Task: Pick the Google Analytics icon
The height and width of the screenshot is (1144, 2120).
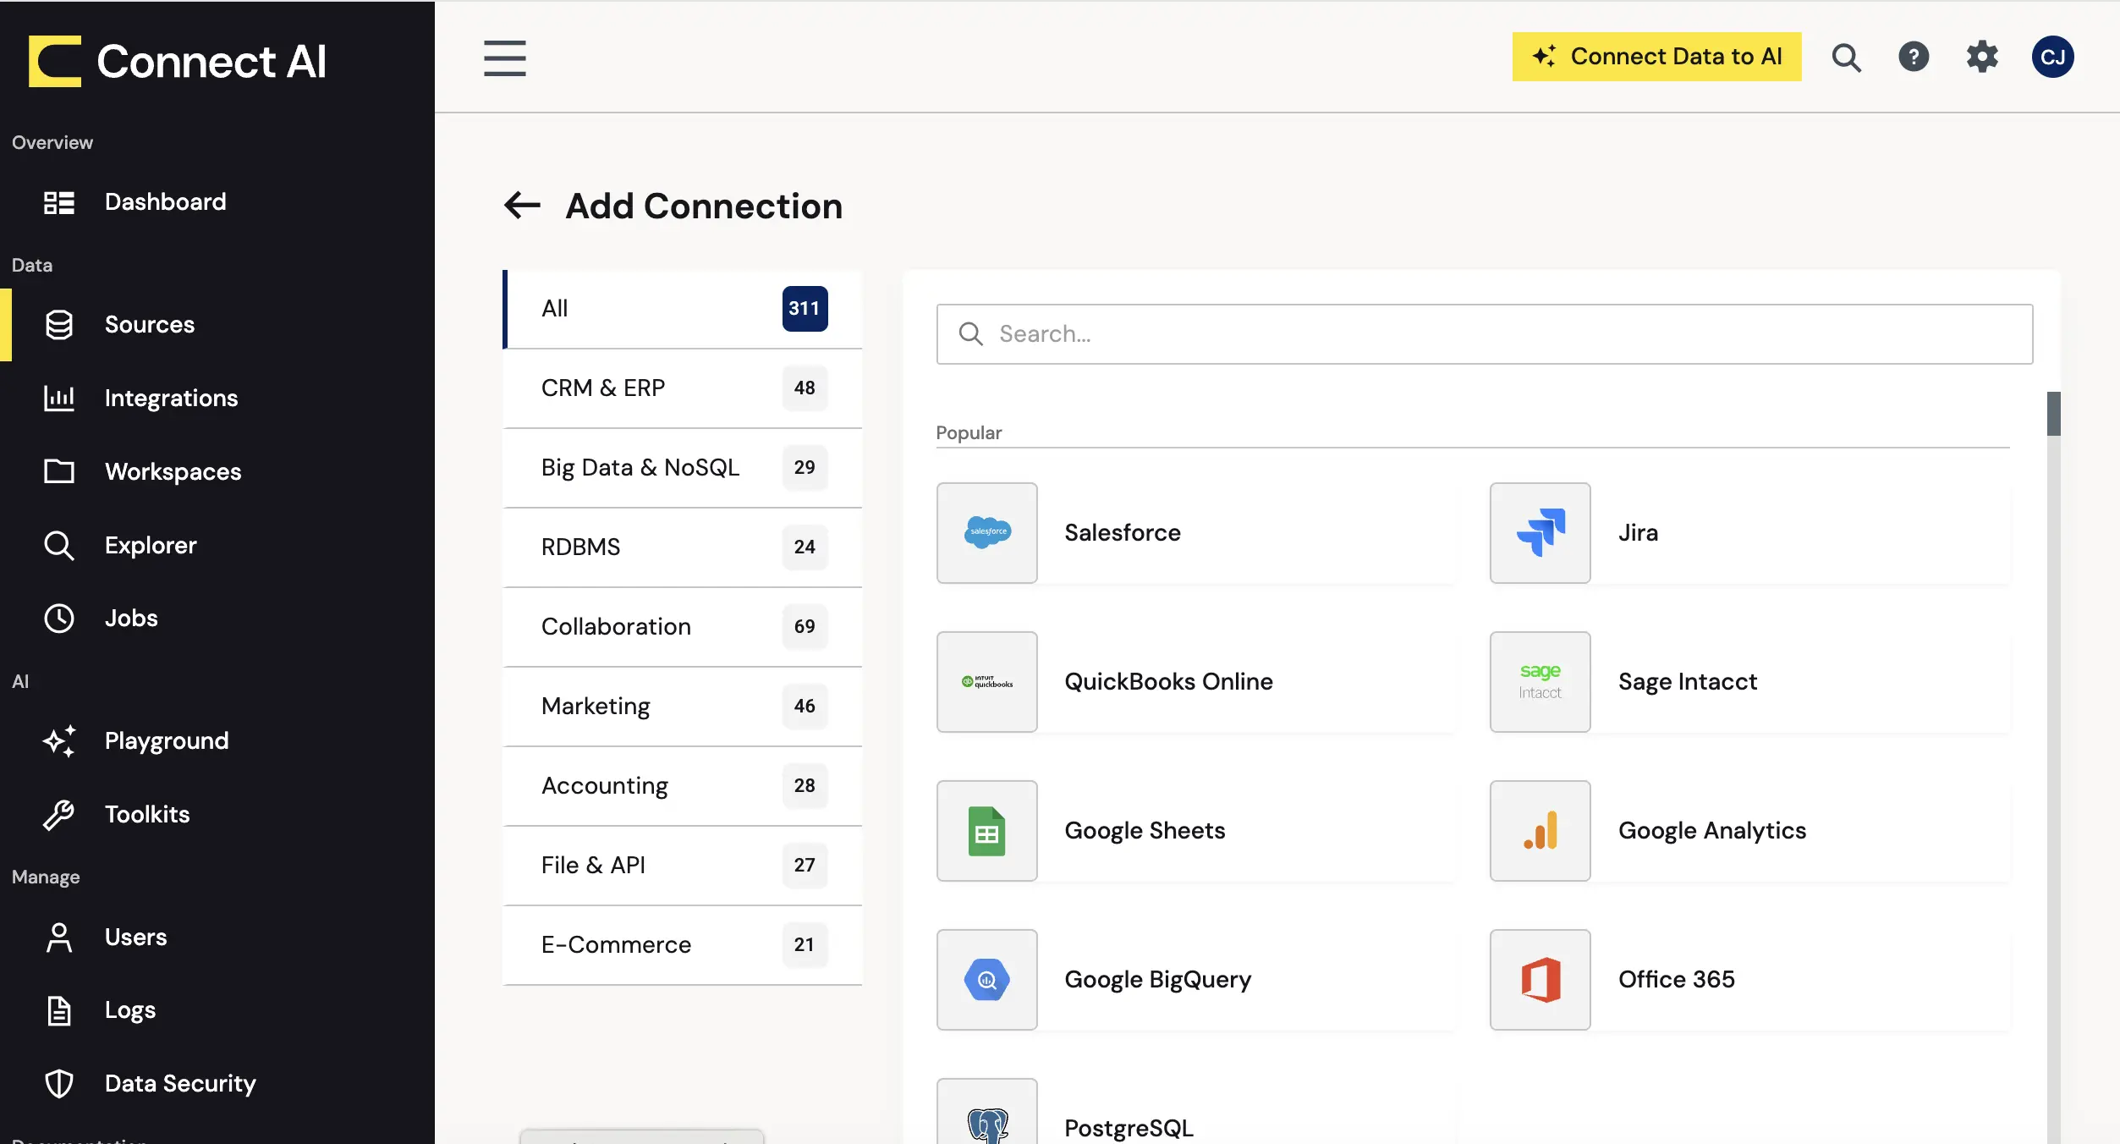Action: [1540, 830]
